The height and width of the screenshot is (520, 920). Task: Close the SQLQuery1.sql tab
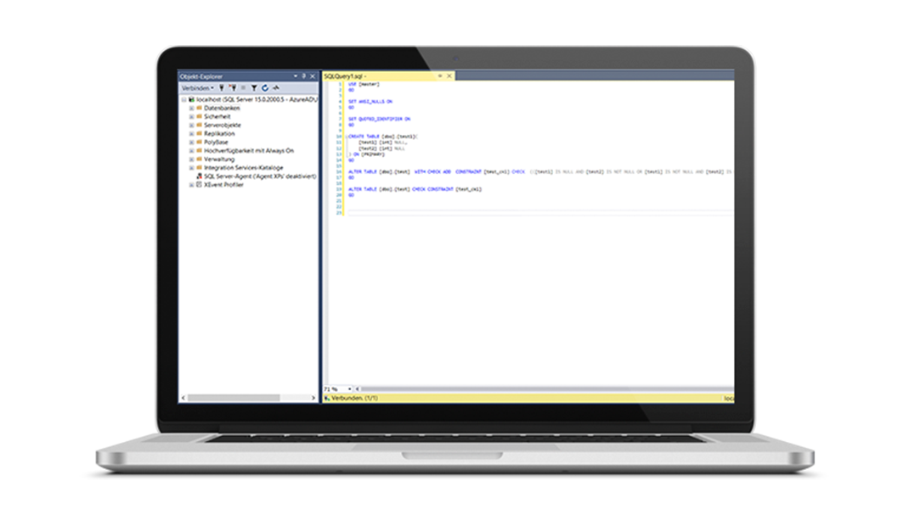(449, 75)
